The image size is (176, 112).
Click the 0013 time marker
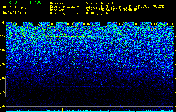(53, 24)
